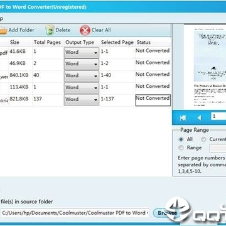Click Not Converted status of 840.1KB row

click(x=153, y=74)
